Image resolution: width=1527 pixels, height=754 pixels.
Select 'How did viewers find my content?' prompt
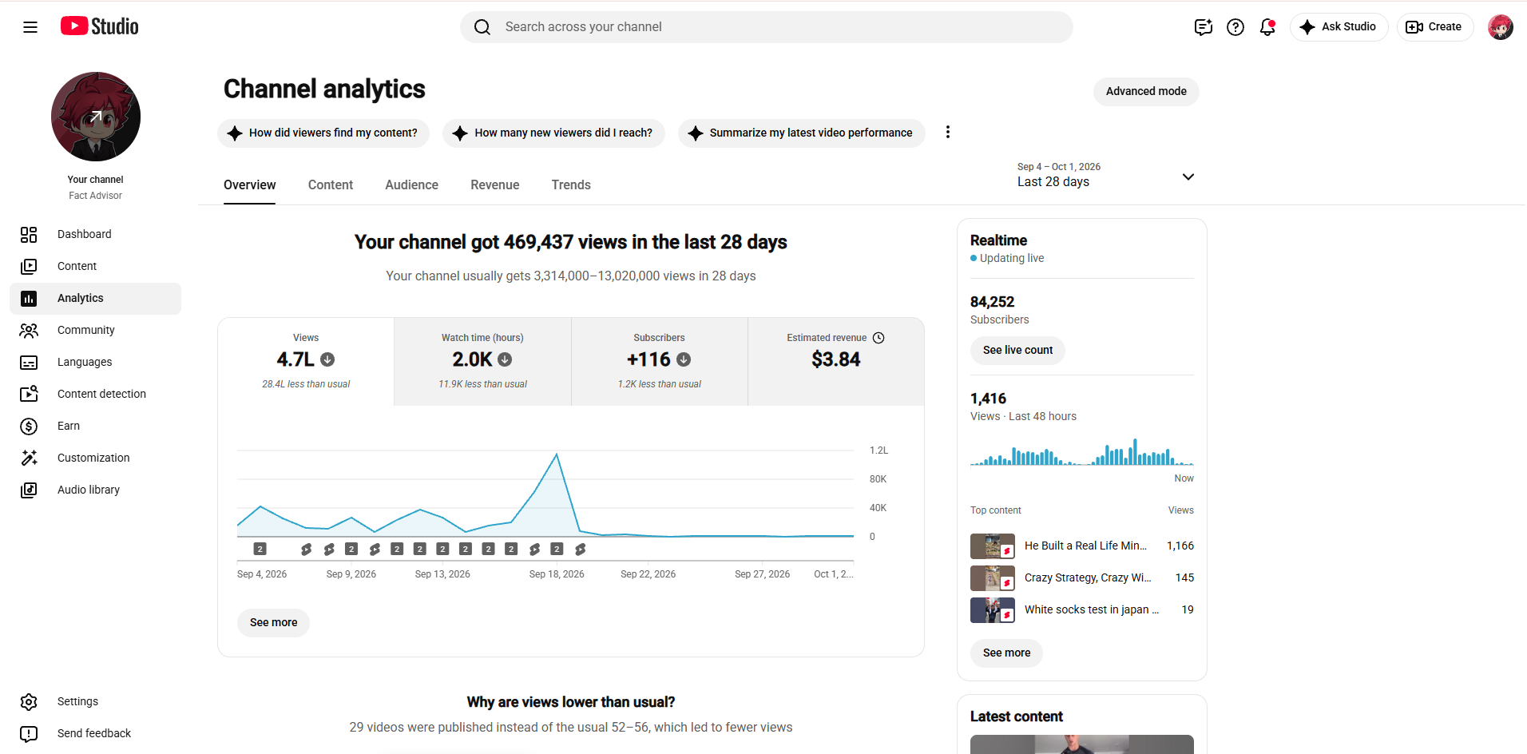coord(323,133)
